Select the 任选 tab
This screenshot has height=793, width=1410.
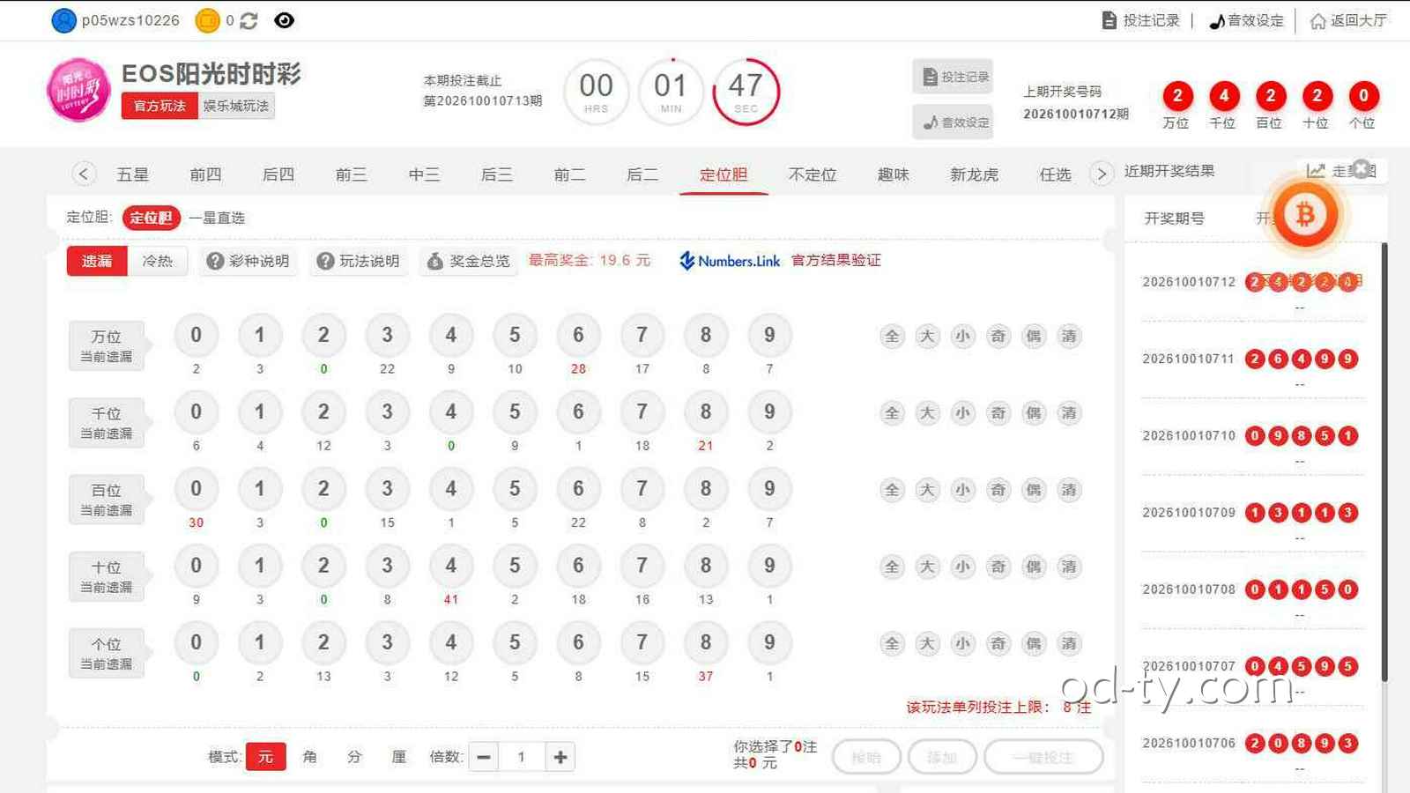point(1055,174)
